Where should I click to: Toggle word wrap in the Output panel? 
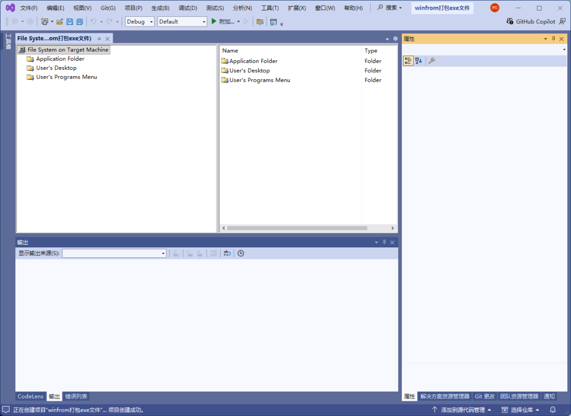227,253
